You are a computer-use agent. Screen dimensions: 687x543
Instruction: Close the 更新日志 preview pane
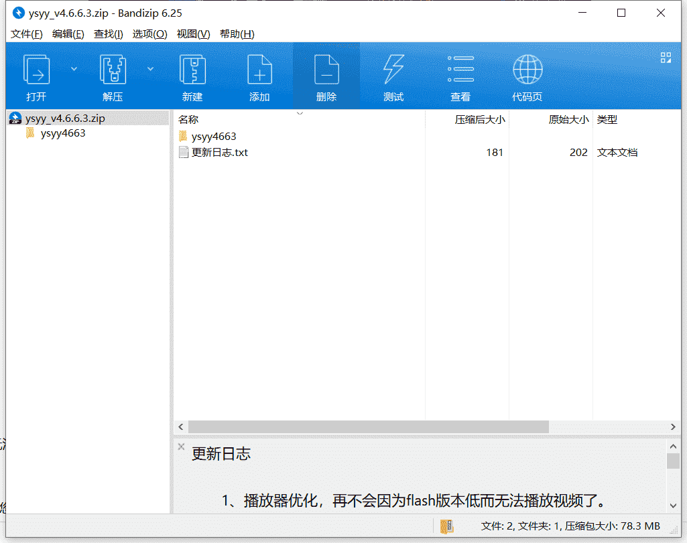click(181, 447)
